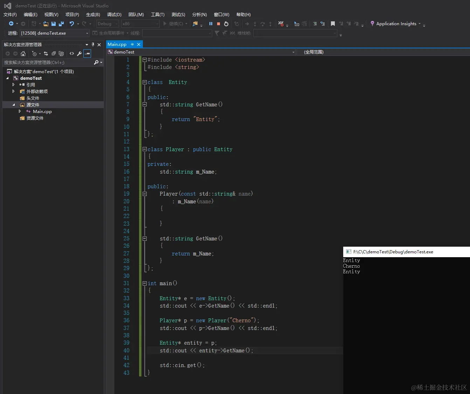Collapse class Player code block outline

tap(144, 149)
